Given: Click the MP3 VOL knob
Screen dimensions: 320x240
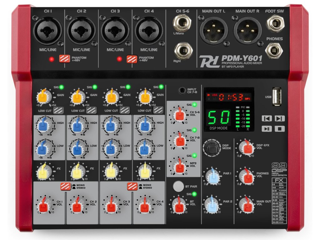Looking at the screenshot, I should click(x=180, y=166).
